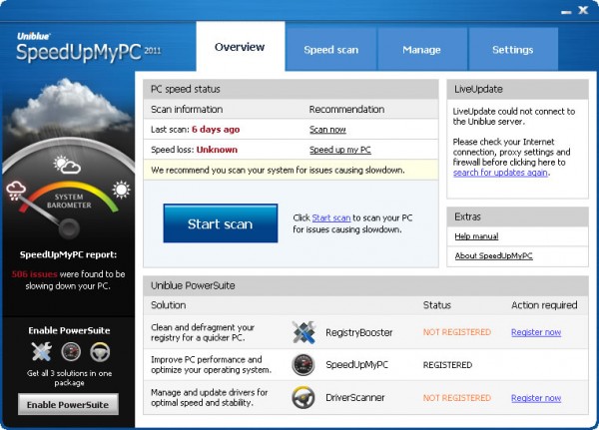Switch to the Overview tab

click(241, 47)
